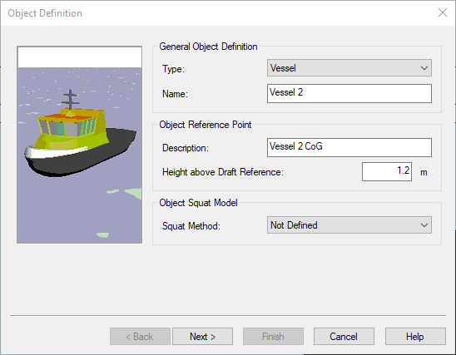456x355 pixels.
Task: Click the Description field with Vessel 2 CoG
Action: point(349,148)
